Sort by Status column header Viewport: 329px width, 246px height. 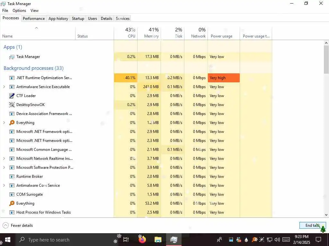(x=95, y=33)
